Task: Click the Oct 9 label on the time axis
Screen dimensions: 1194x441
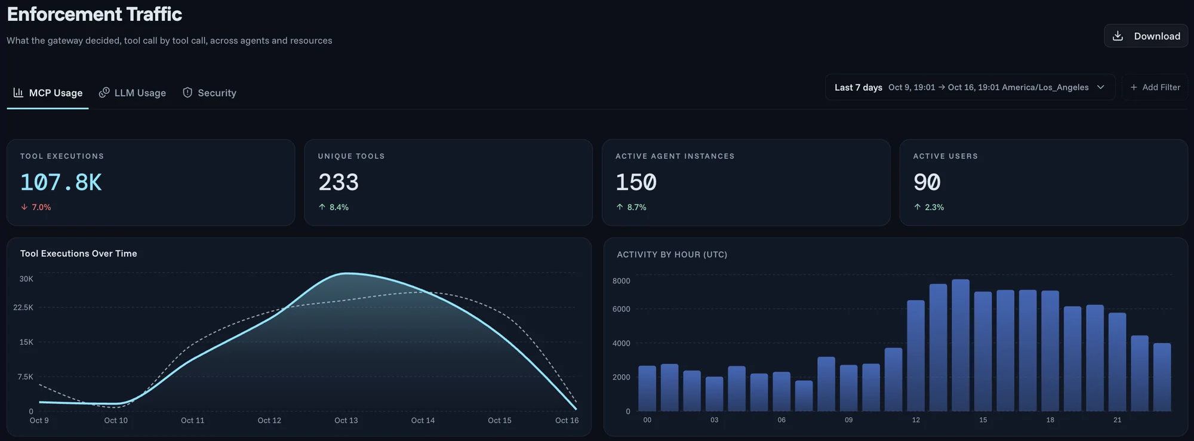Action: [39, 421]
